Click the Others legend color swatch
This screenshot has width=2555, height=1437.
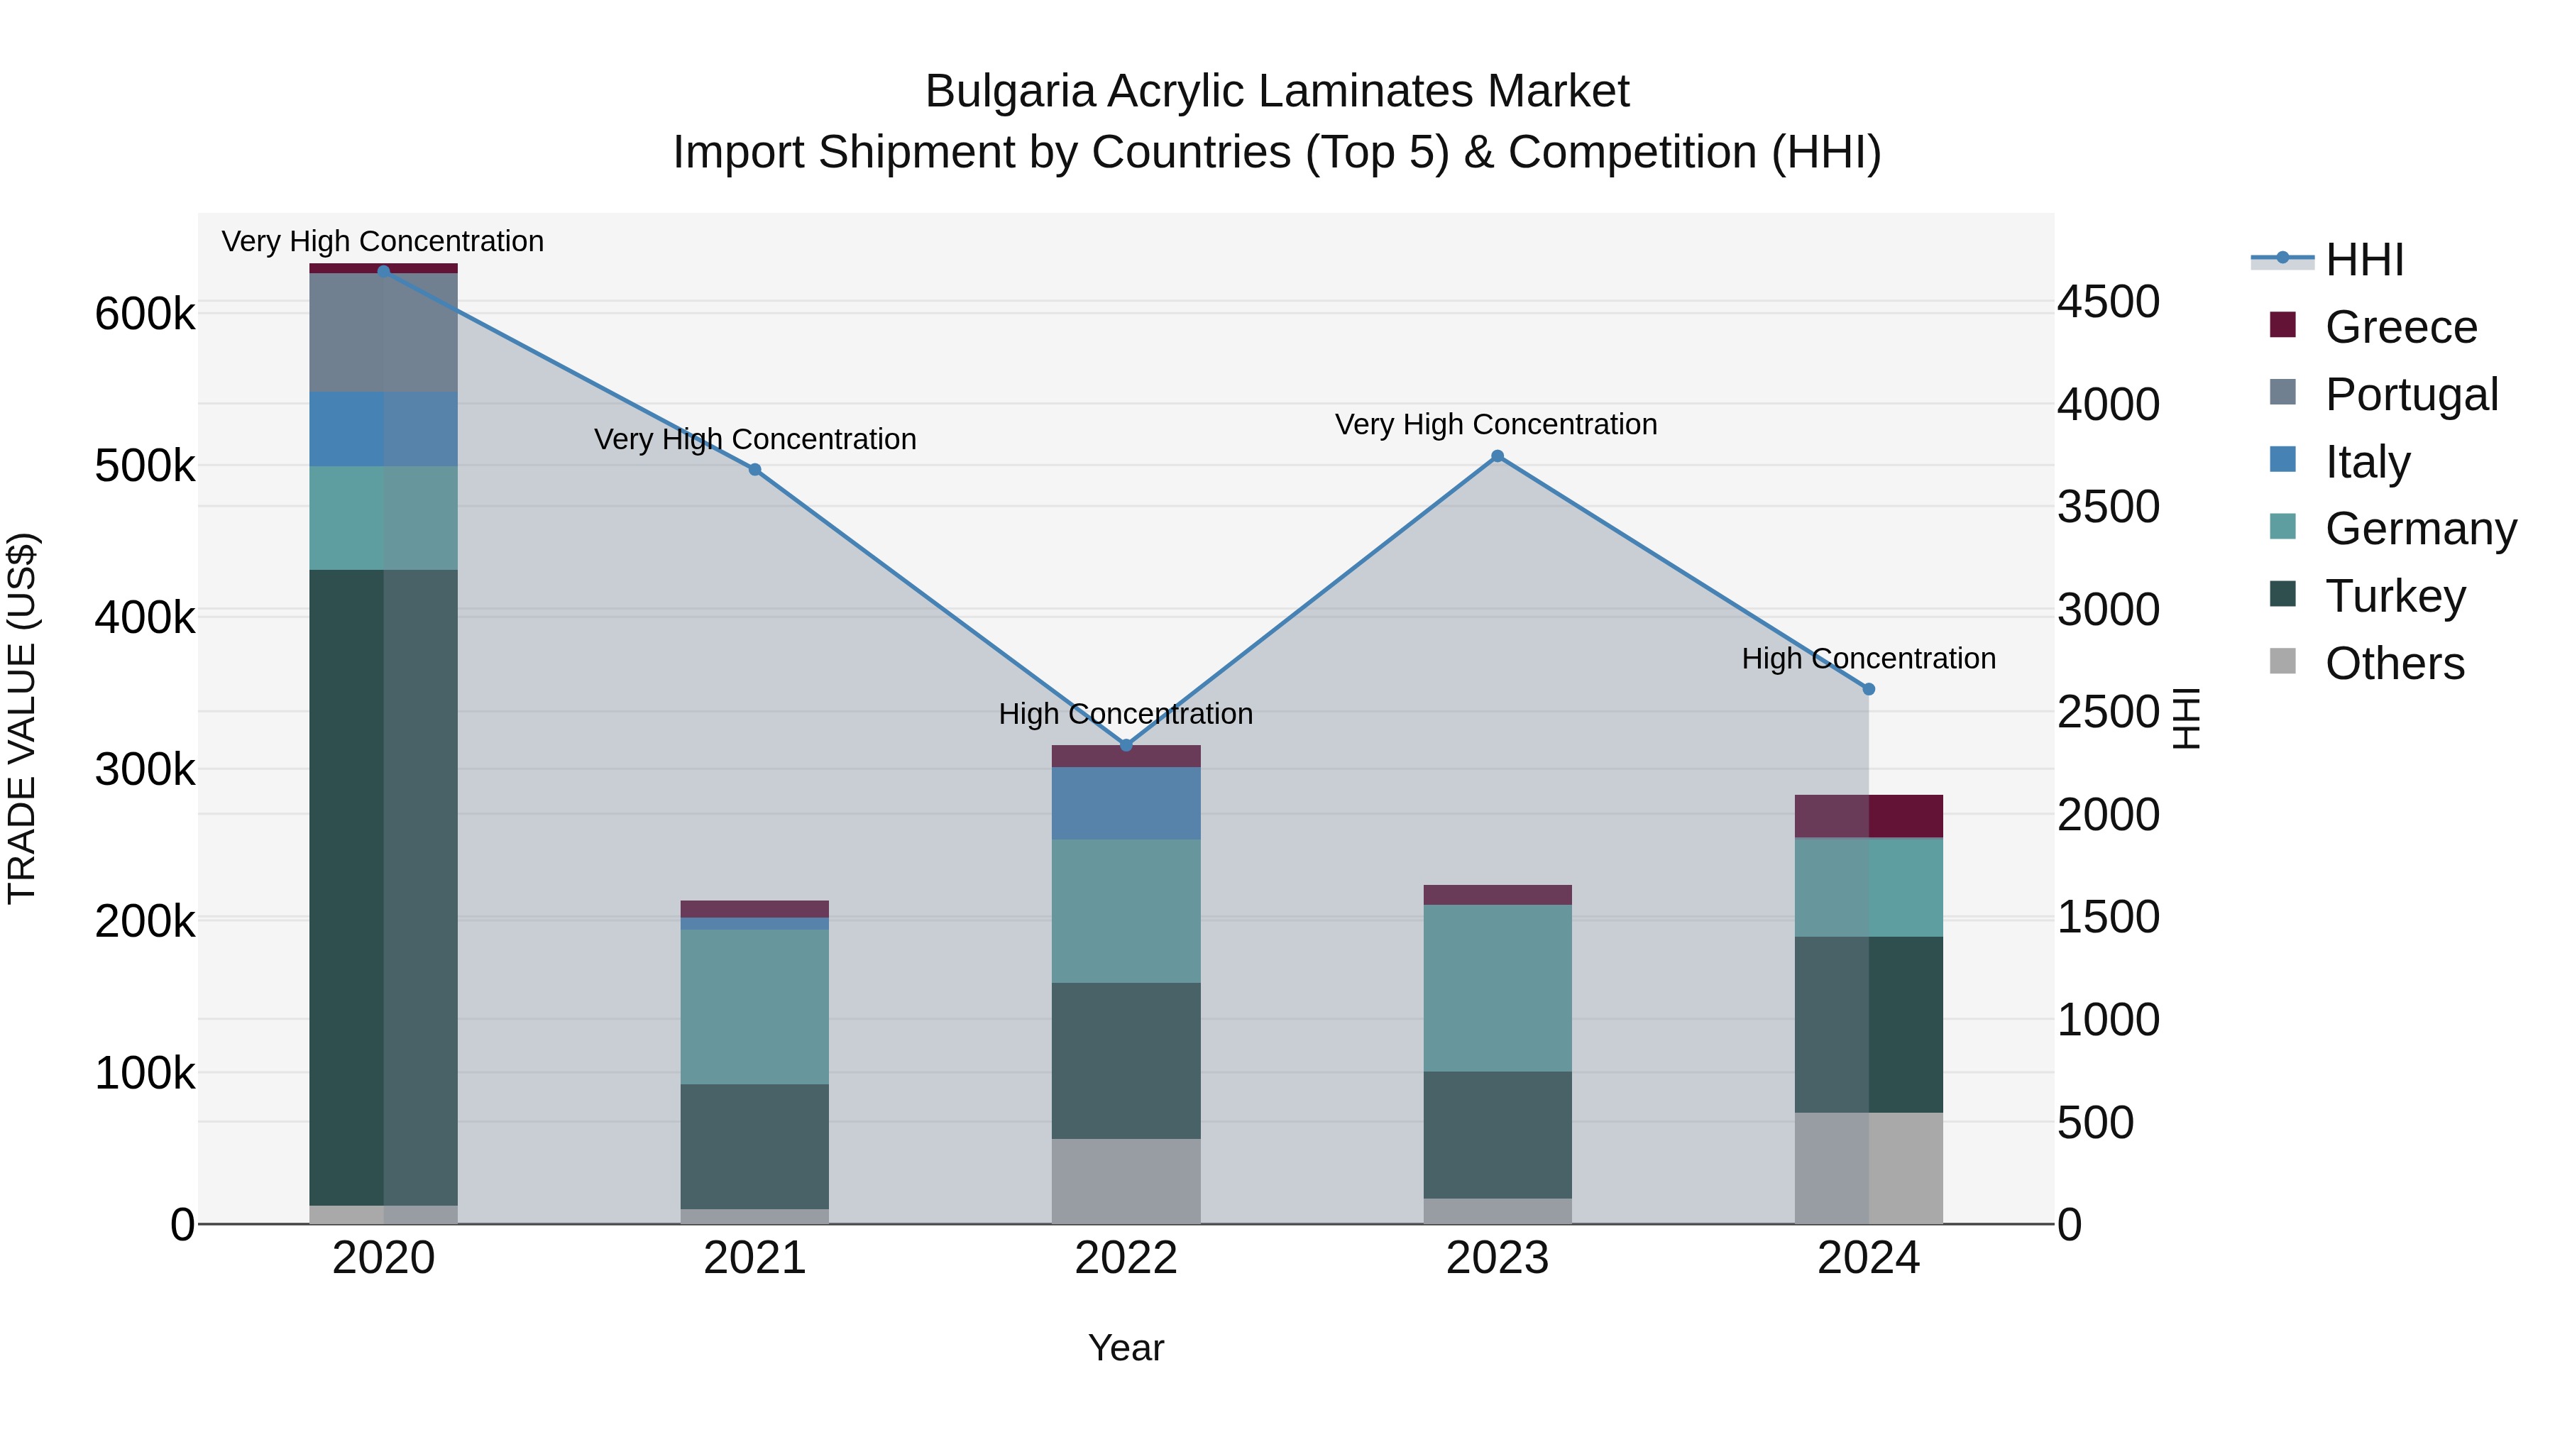pyautogui.click(x=2282, y=661)
